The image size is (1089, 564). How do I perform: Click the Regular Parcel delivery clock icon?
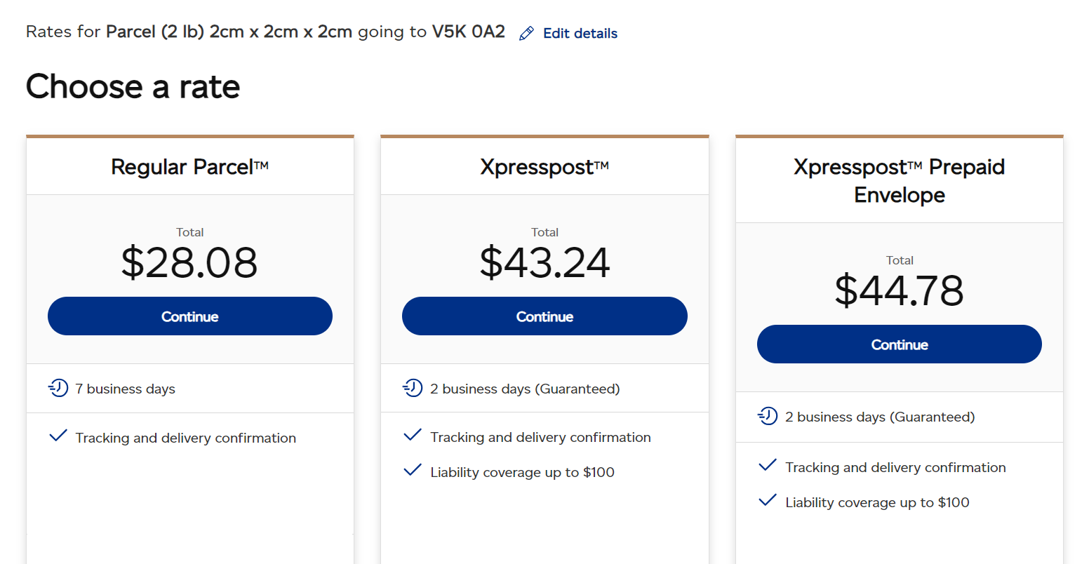tap(58, 388)
